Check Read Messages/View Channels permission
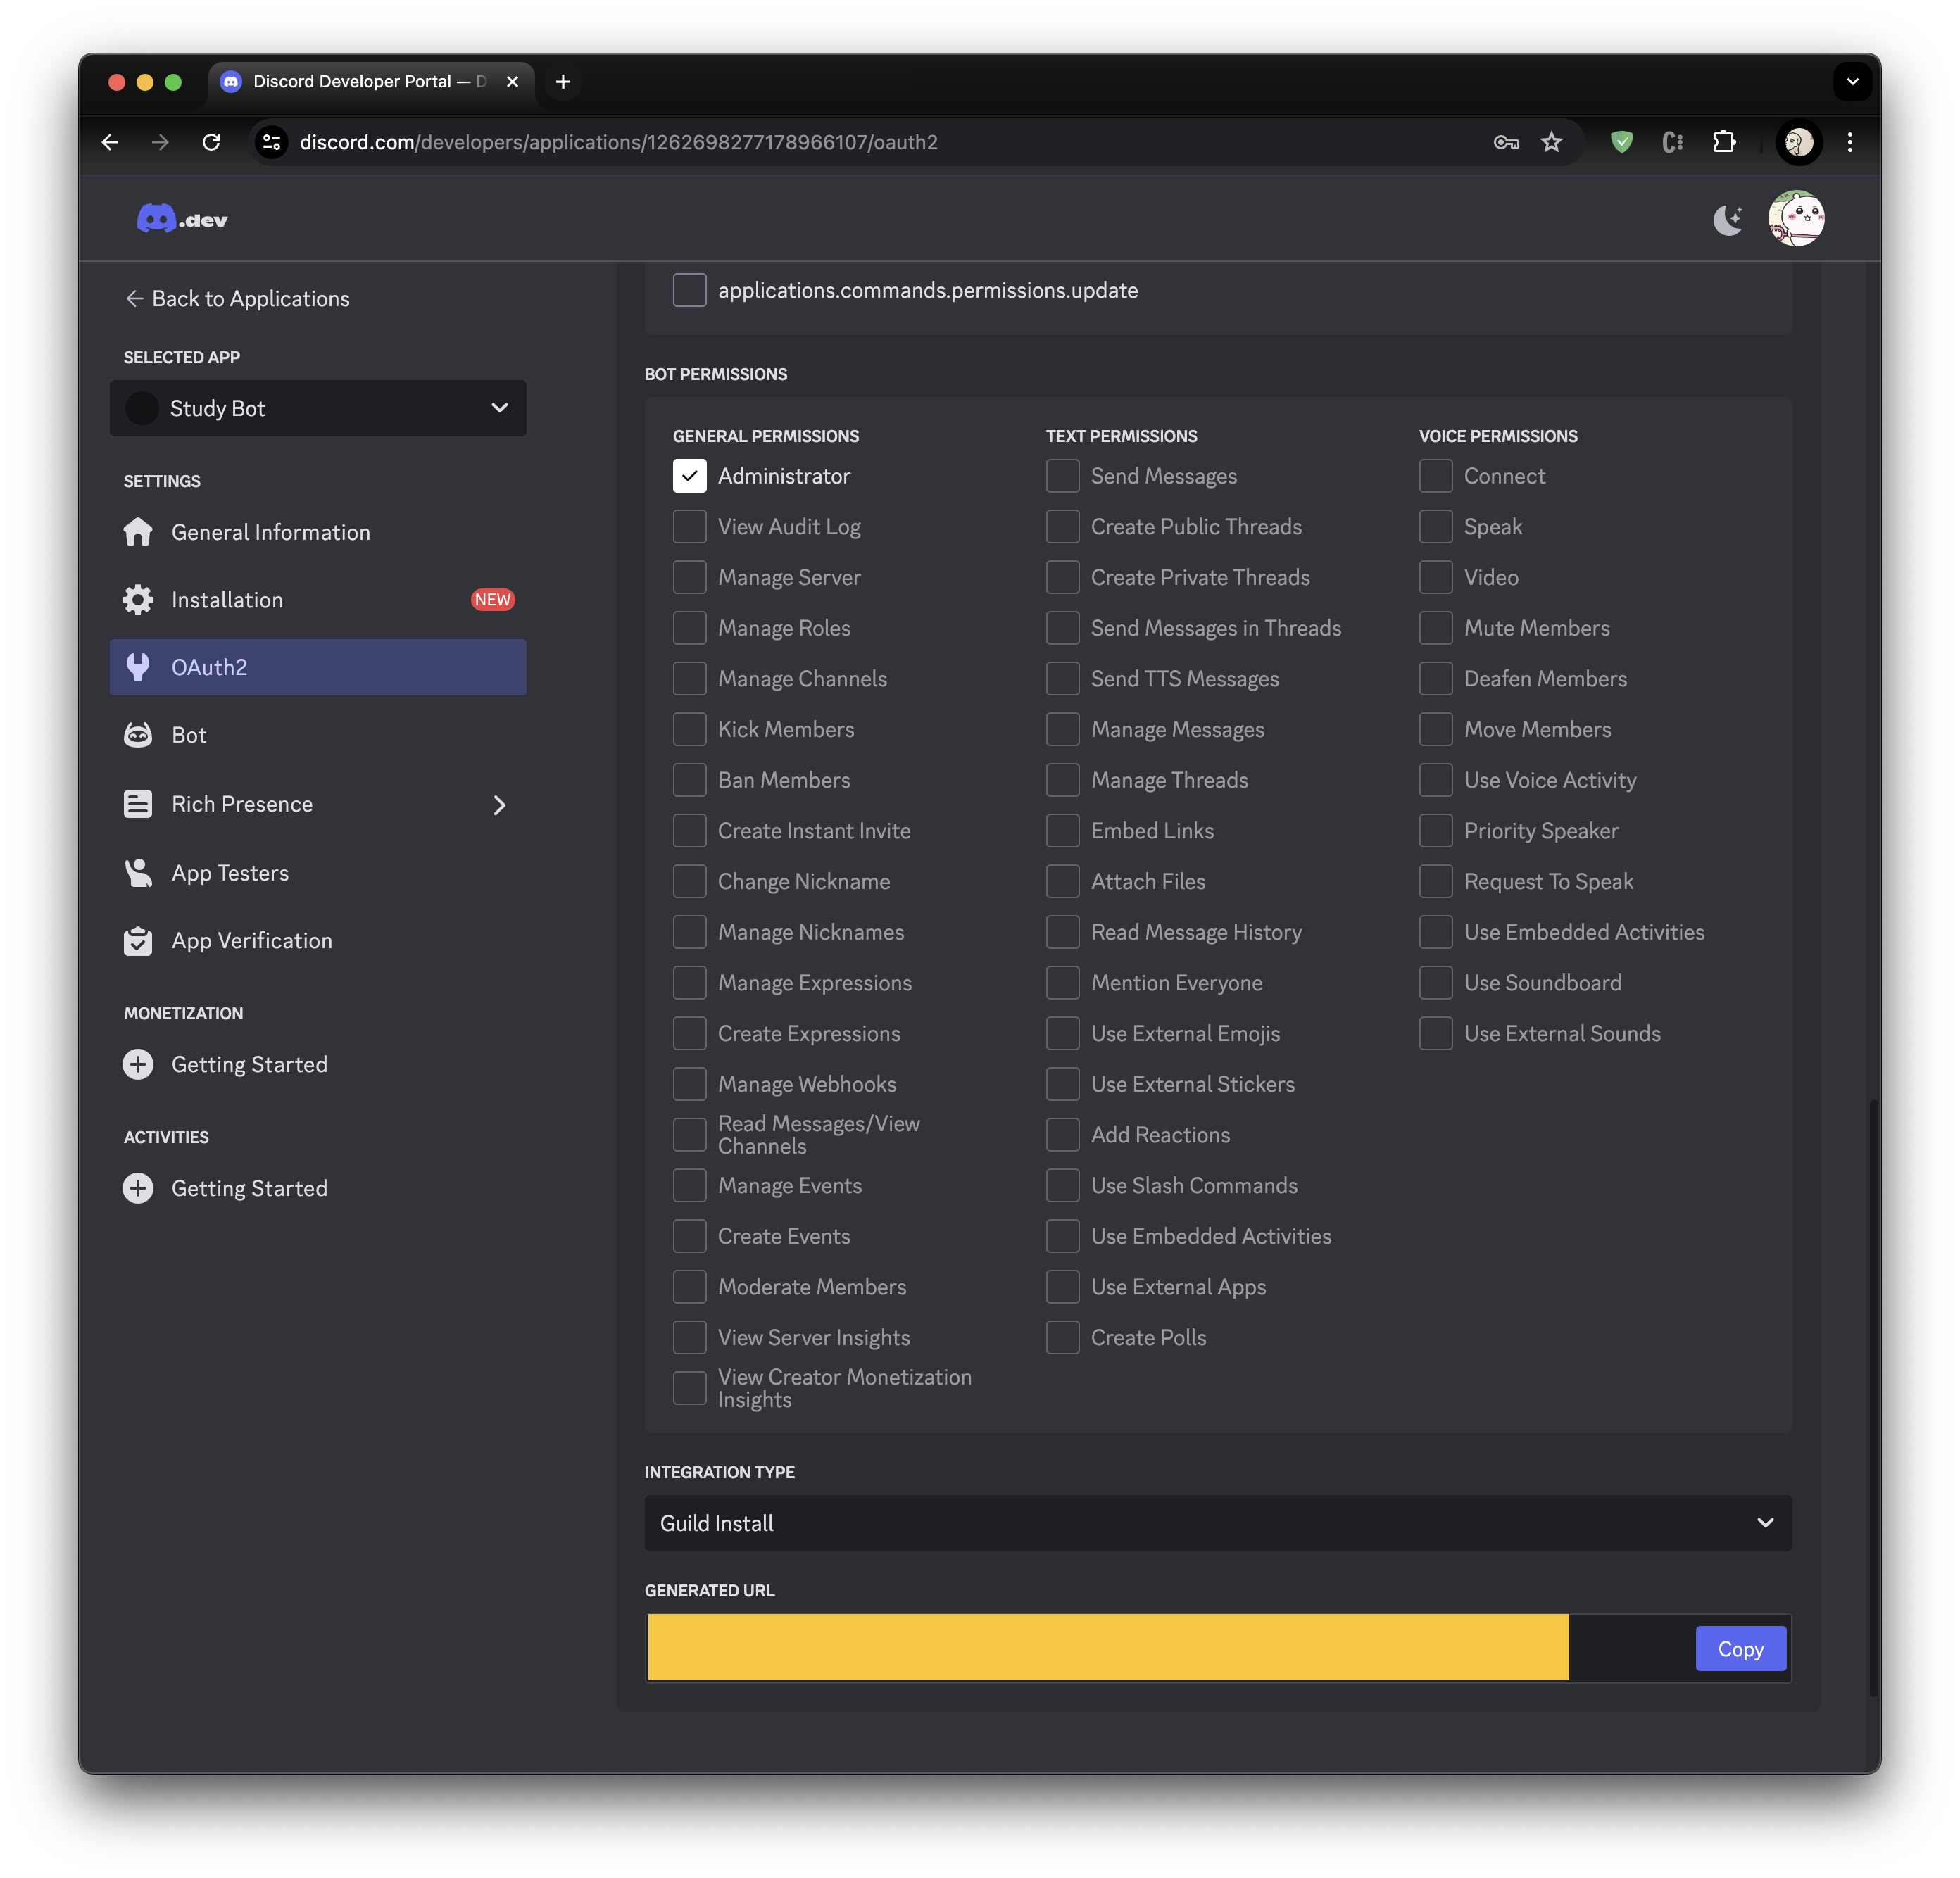Viewport: 1960px width, 1878px height. click(690, 1135)
